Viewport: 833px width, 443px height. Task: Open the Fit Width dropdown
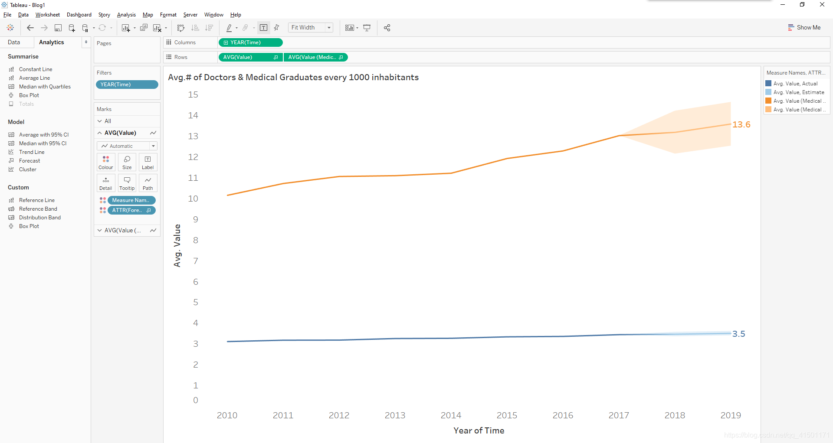(311, 28)
